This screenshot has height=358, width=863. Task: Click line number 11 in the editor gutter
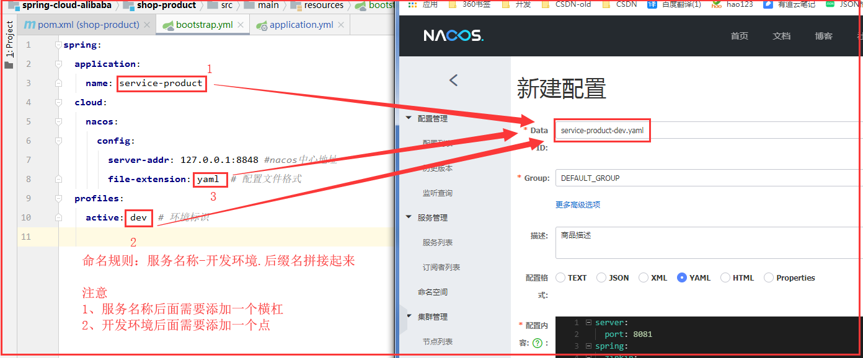click(26, 237)
